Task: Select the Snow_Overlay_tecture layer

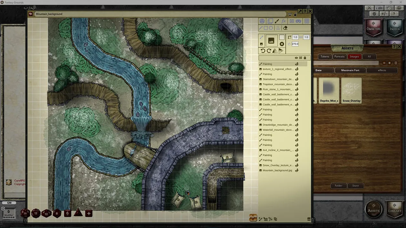Action: pos(278,165)
